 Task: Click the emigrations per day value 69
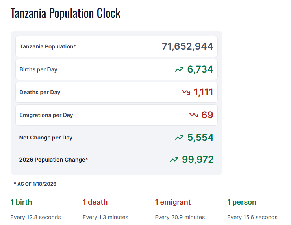(x=207, y=115)
